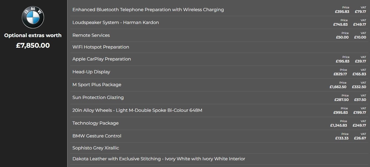Click the Remote Services entry

point(91,35)
